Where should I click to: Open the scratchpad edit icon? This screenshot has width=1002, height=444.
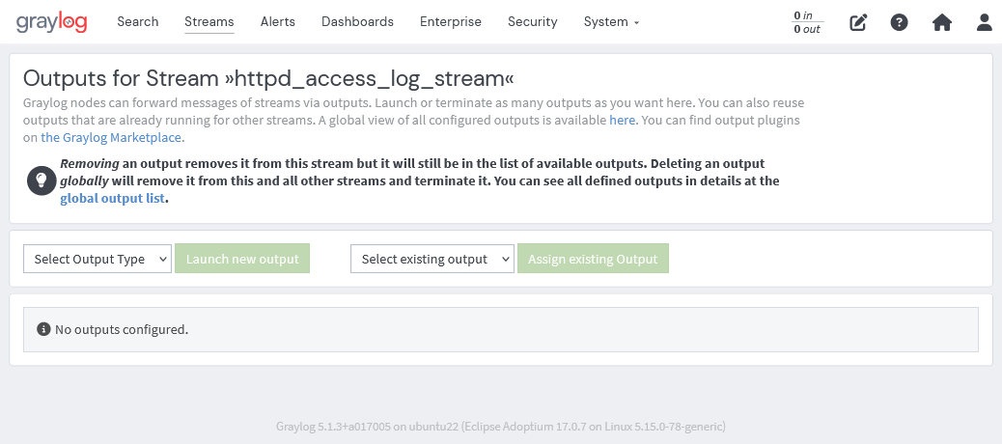tap(858, 22)
